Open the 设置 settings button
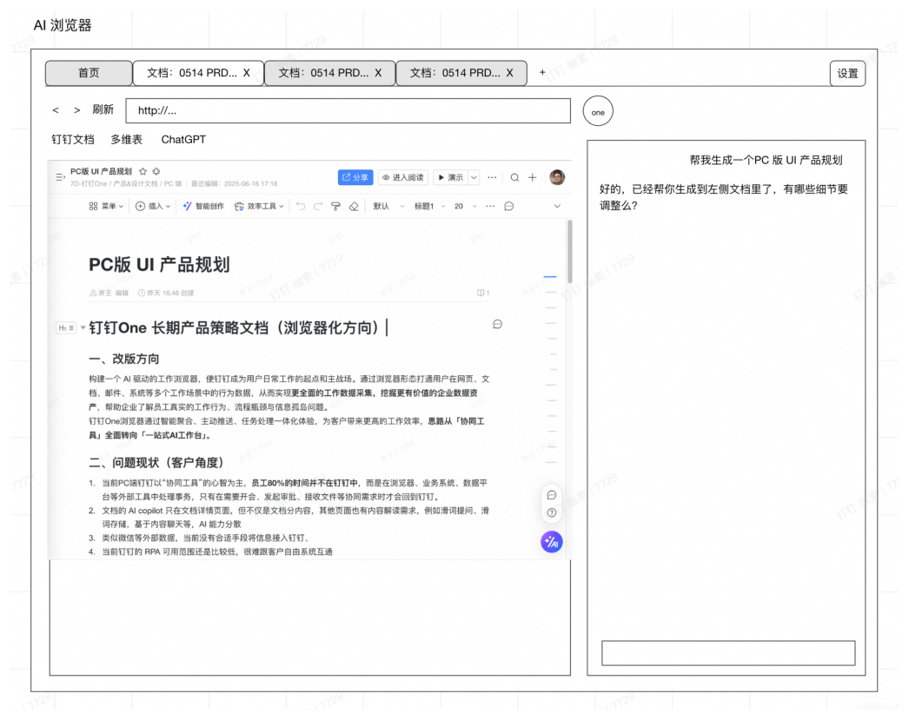Viewport: 909px width, 720px height. (847, 74)
